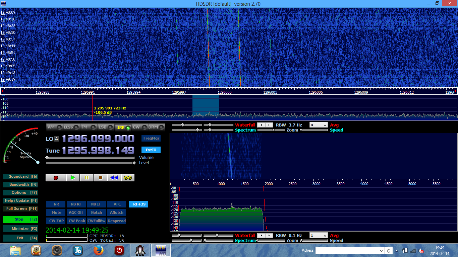
Task: Rewind using the blue double-arrow button
Action: tap(114, 178)
